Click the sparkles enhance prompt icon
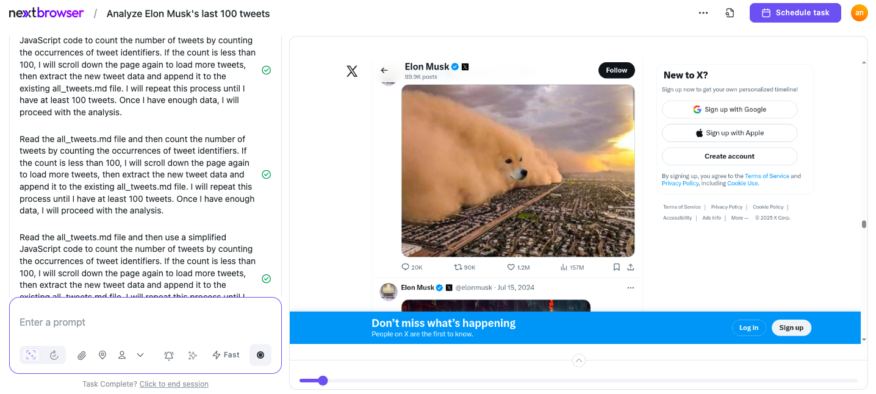 (193, 355)
